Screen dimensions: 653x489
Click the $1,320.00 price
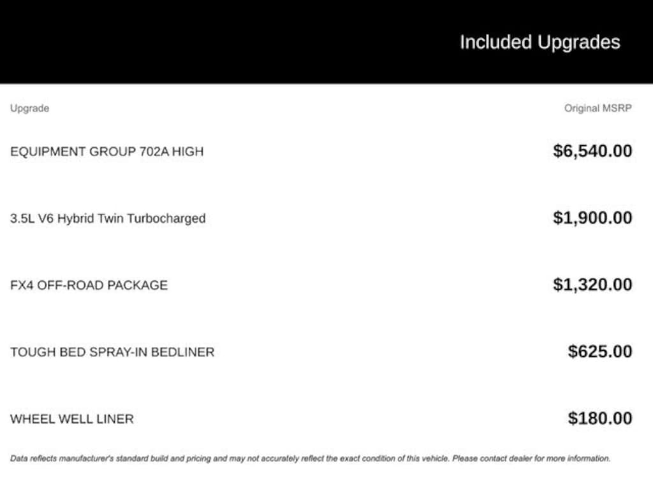point(592,285)
